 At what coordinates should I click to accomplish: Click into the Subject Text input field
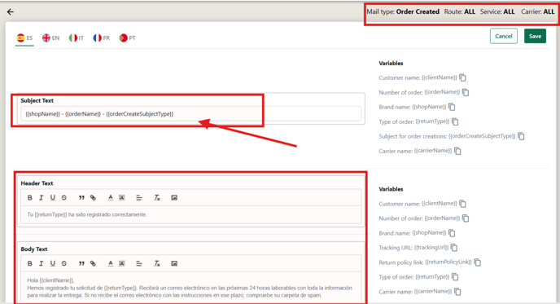point(190,114)
